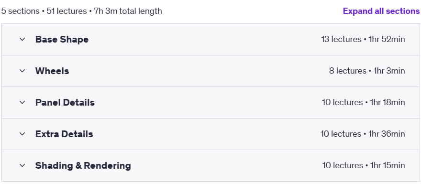Viewport: 421px width, 184px height.
Task: Click the Panel Details chevron icon
Action: [22, 102]
